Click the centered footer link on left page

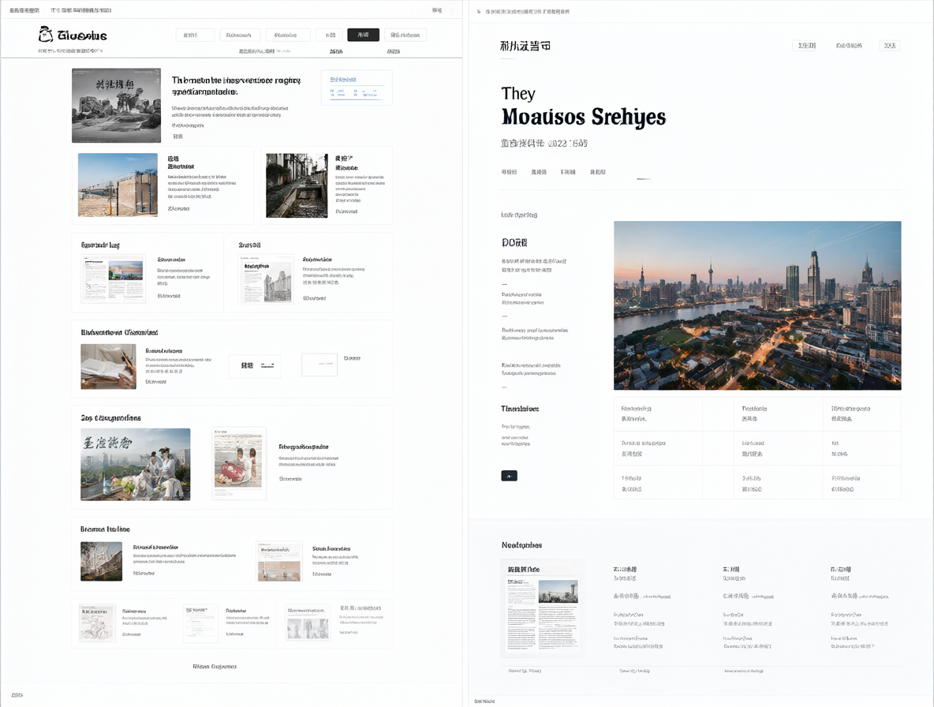pyautogui.click(x=215, y=667)
